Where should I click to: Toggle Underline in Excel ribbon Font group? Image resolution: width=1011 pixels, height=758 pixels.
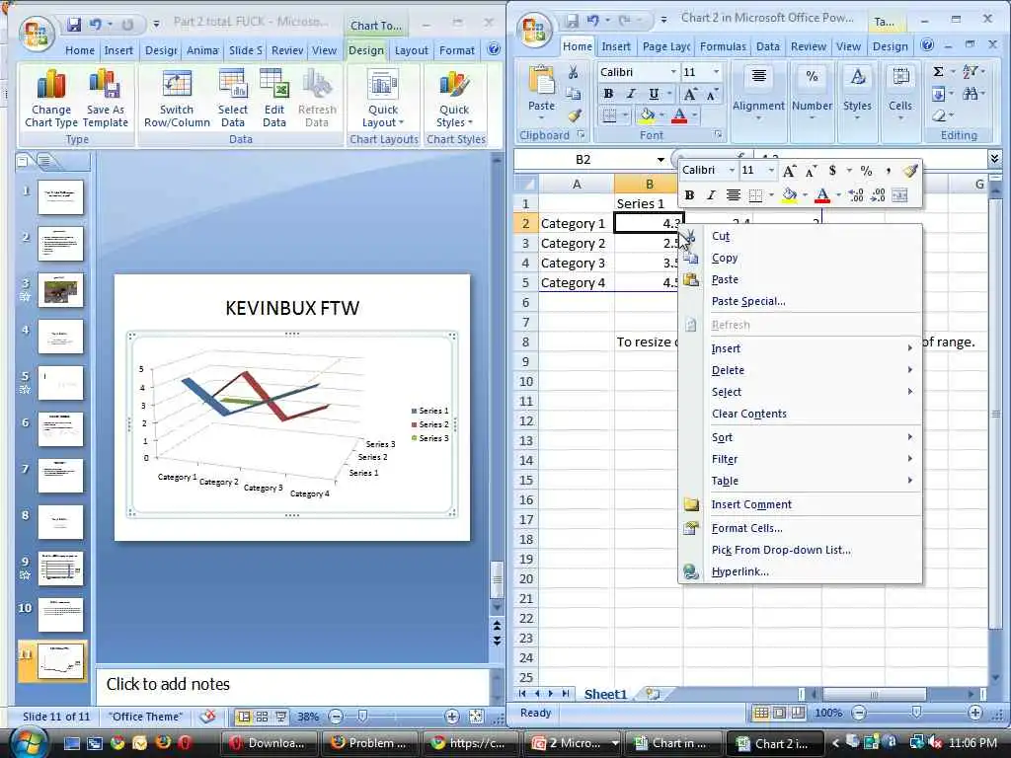(x=654, y=94)
